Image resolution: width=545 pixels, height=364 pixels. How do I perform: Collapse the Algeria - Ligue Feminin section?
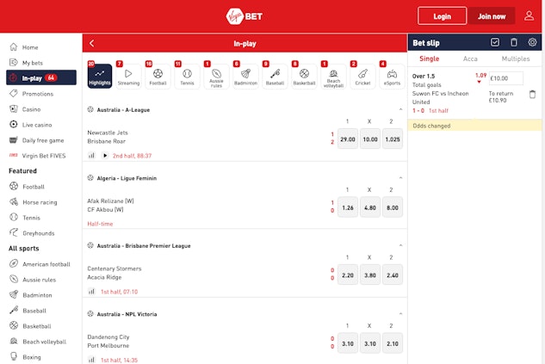point(400,178)
